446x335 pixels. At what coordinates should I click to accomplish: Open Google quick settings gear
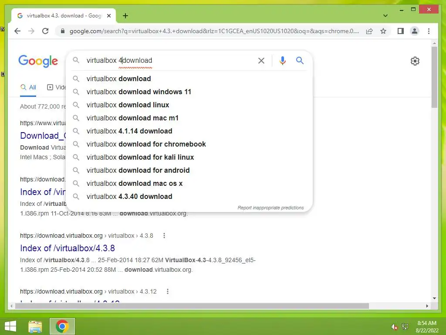[x=415, y=61]
